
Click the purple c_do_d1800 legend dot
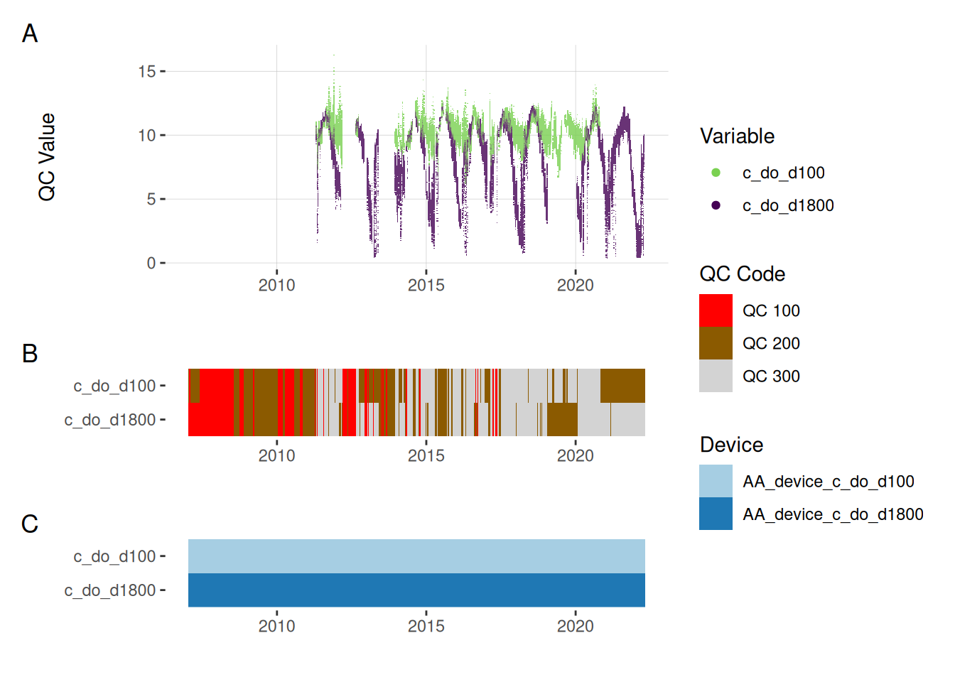716,205
